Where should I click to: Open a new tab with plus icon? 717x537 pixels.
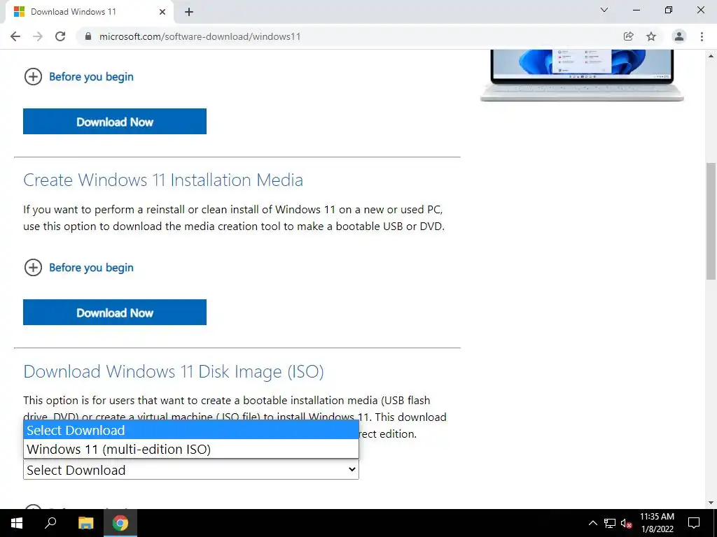[x=189, y=12]
